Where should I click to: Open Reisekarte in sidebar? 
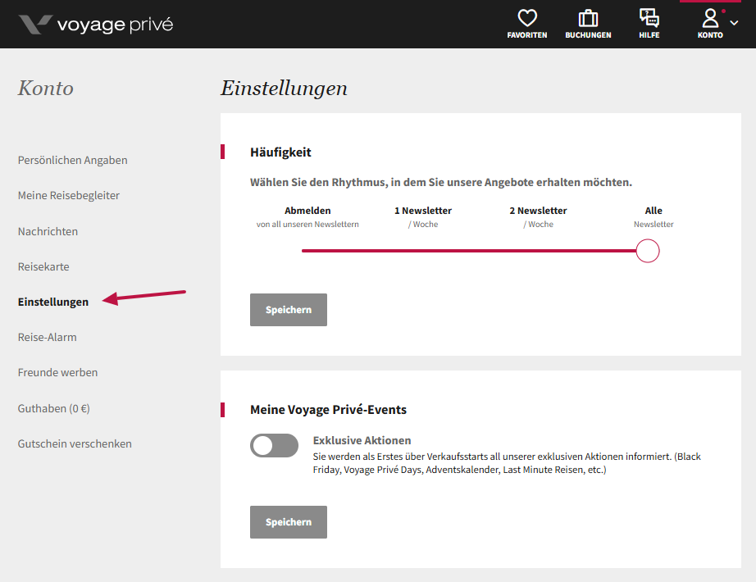(x=43, y=266)
